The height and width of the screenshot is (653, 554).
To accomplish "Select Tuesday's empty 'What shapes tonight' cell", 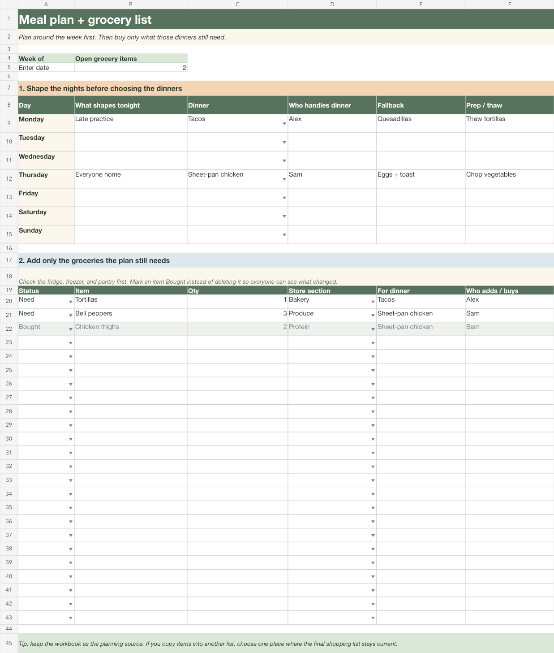I will (x=131, y=142).
